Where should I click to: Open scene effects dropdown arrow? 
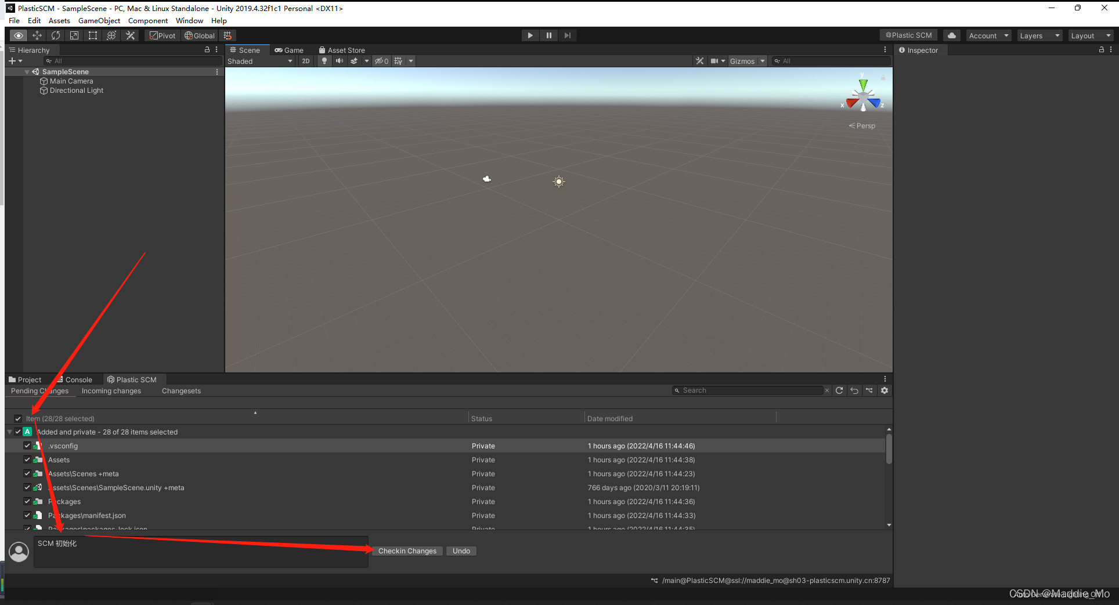coord(366,61)
